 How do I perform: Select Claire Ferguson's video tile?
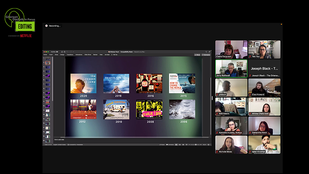pyautogui.click(x=231, y=49)
